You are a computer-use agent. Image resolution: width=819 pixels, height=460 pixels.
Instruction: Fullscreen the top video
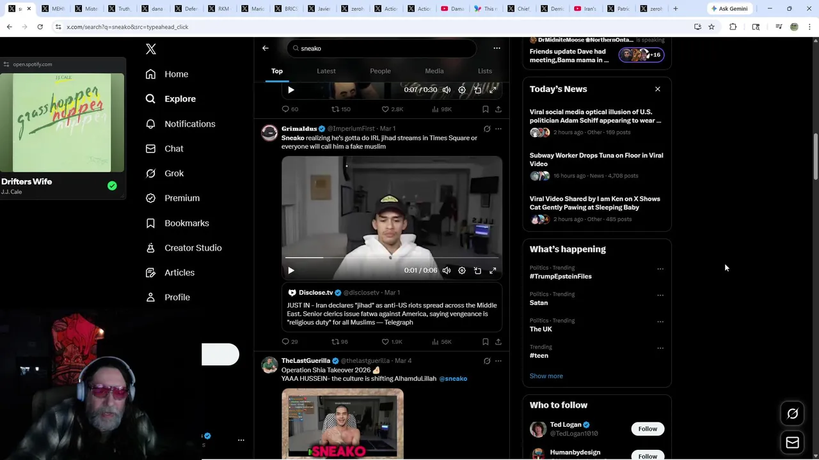tap(493, 90)
